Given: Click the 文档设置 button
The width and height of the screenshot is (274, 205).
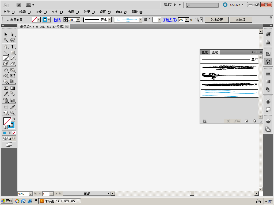Looking at the screenshot, I should (x=216, y=20).
